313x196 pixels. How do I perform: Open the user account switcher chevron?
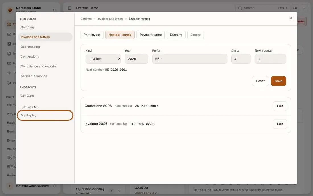point(55,186)
